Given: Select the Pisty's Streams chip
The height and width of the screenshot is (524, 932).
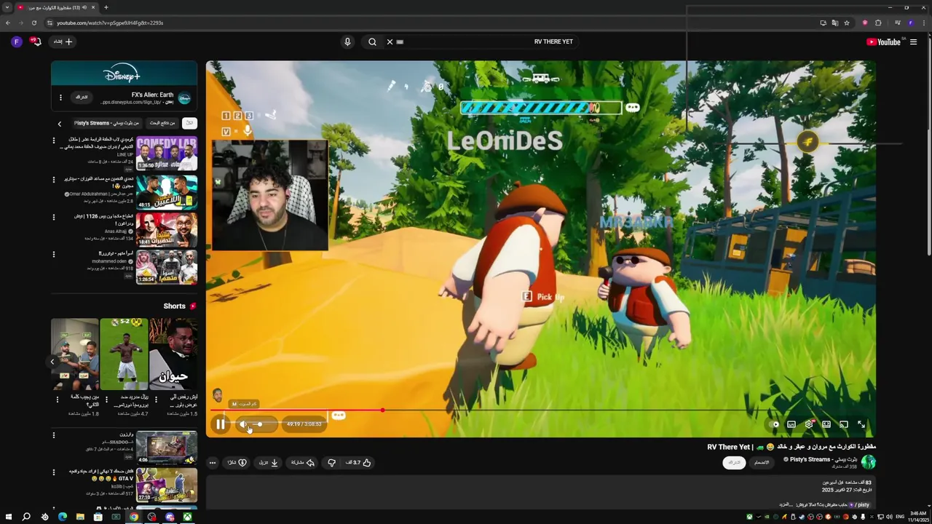Looking at the screenshot, I should tap(106, 123).
